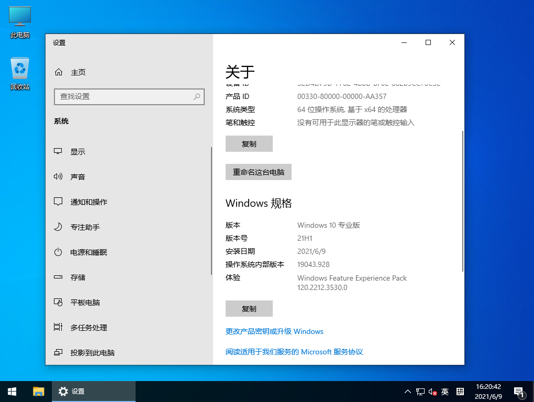Click the home icon beside 主页
534x402 pixels.
pos(59,72)
